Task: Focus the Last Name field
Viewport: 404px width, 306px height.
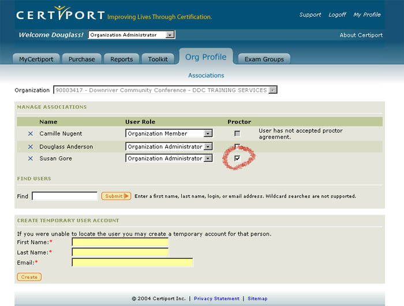Action: click(x=120, y=252)
